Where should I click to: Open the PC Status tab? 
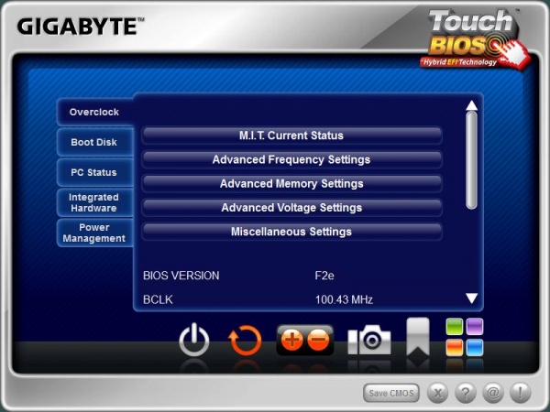tap(94, 172)
